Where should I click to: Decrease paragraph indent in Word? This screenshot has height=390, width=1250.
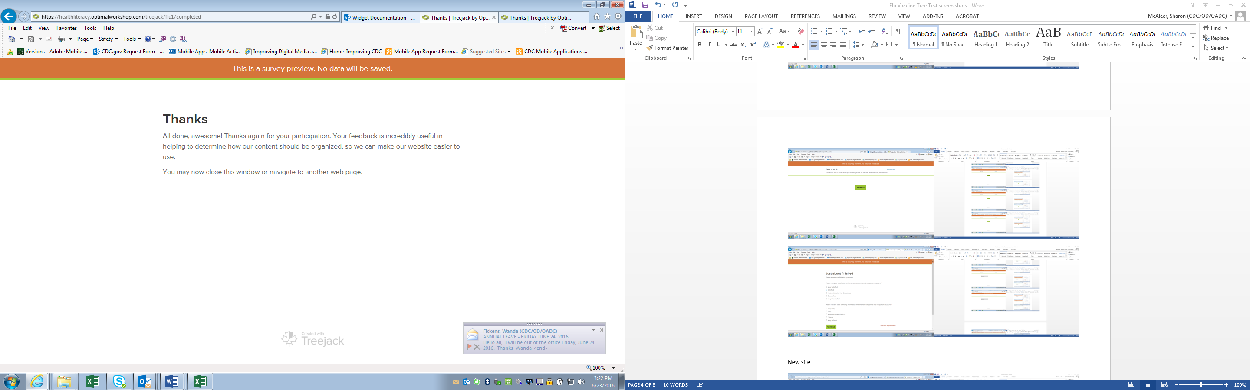coord(862,32)
